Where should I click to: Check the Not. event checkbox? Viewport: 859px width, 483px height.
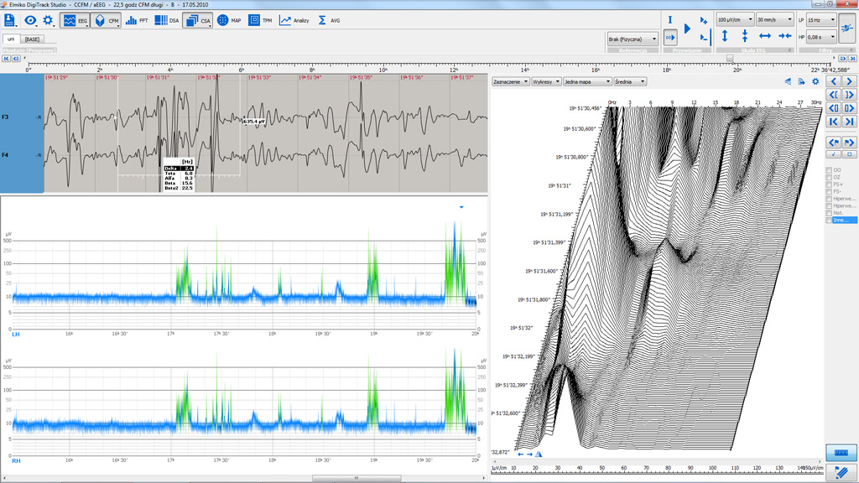pos(829,213)
